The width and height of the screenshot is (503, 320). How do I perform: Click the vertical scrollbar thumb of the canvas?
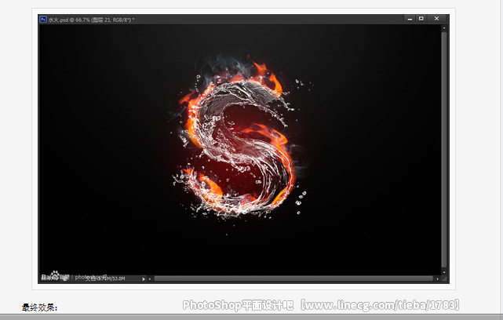pyautogui.click(x=444, y=150)
